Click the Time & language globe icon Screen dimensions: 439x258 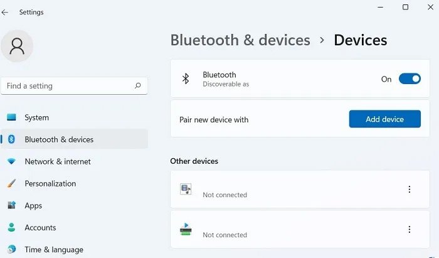tap(11, 249)
